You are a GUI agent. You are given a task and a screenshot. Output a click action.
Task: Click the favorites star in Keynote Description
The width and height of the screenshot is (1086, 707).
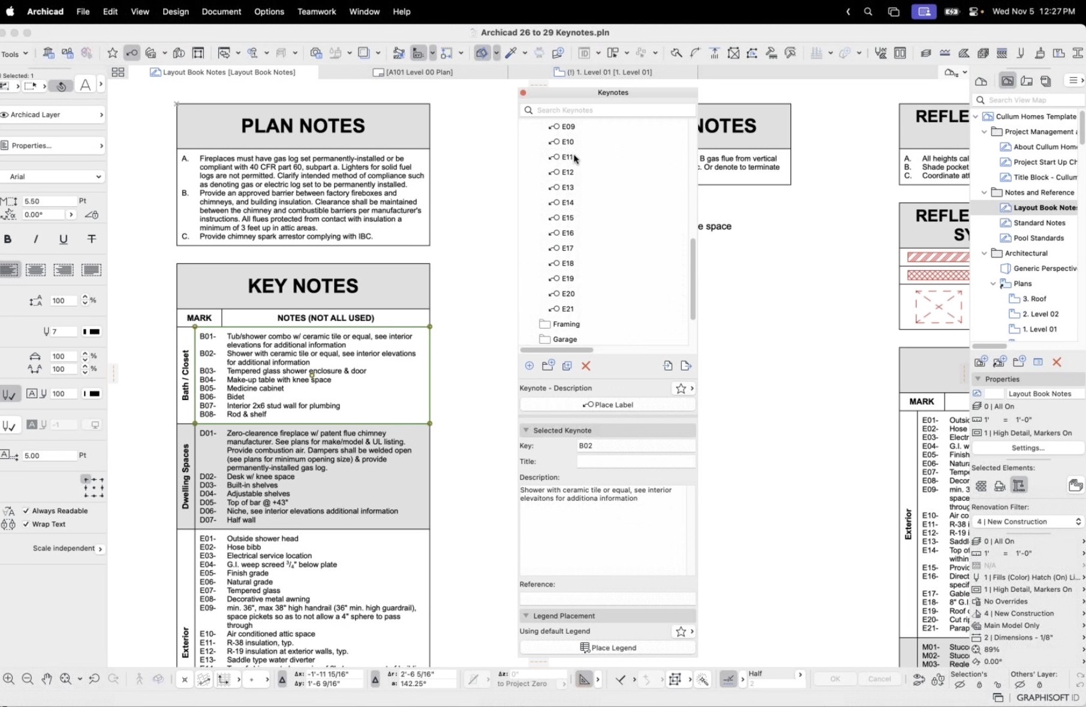[x=681, y=389]
